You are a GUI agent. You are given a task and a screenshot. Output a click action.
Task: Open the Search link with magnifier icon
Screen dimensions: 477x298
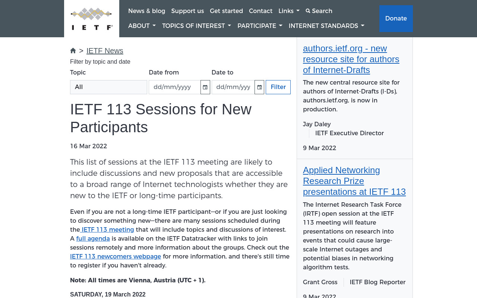coord(319,11)
